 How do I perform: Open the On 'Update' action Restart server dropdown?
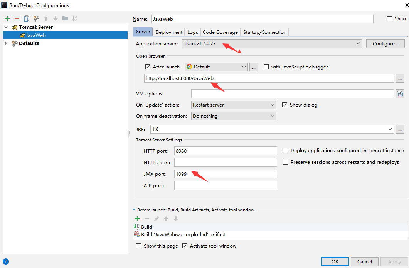[x=234, y=105]
